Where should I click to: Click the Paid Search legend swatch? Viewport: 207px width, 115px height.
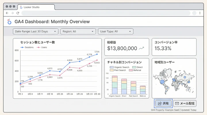tap(112, 70)
